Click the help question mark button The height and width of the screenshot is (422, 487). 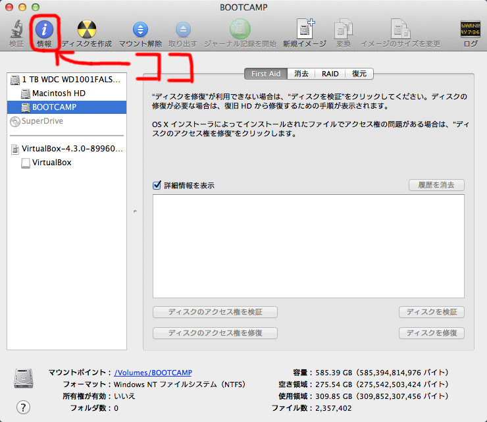point(23,407)
